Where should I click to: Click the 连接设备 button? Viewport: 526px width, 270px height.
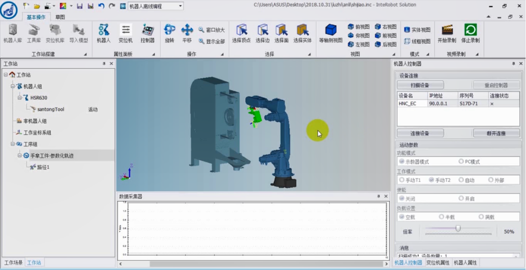pos(420,133)
